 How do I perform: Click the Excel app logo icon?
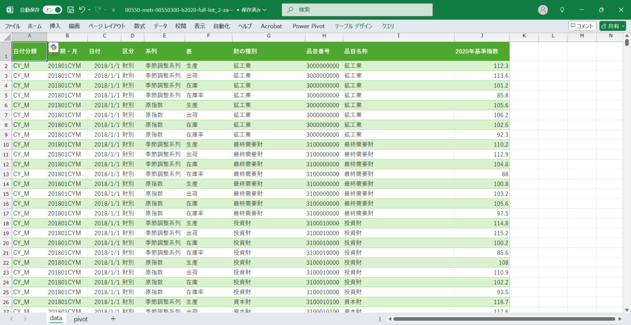coord(9,10)
